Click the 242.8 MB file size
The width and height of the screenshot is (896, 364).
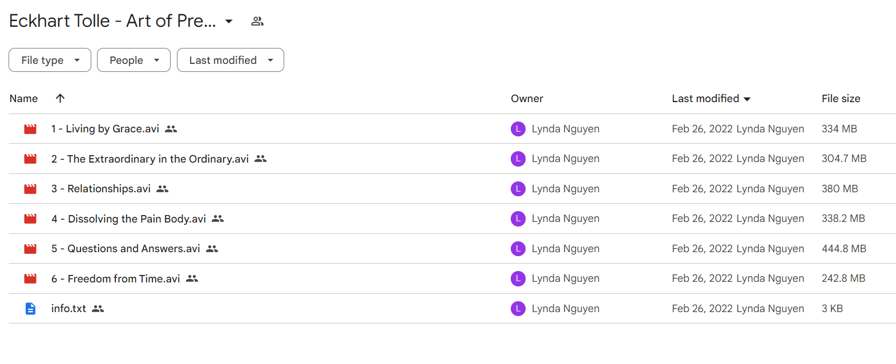pos(843,278)
